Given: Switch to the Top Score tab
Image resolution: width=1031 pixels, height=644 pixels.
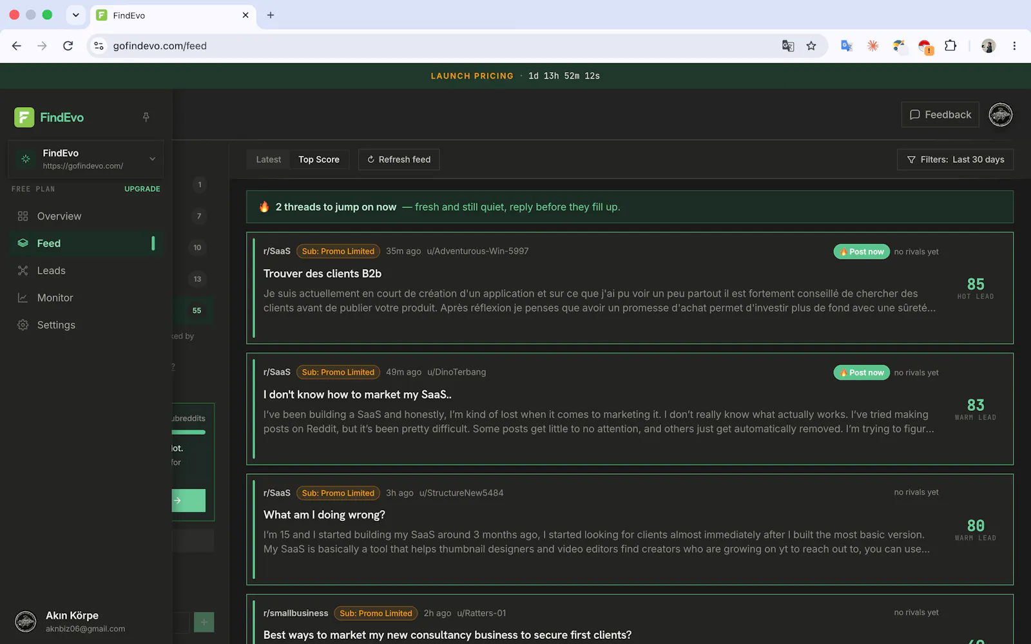Looking at the screenshot, I should click(x=319, y=160).
